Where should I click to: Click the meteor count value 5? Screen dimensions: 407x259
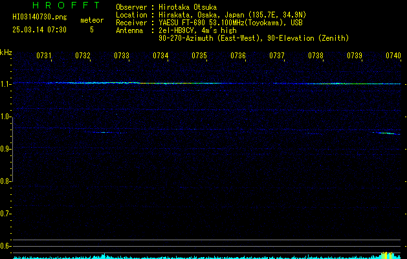(x=92, y=30)
